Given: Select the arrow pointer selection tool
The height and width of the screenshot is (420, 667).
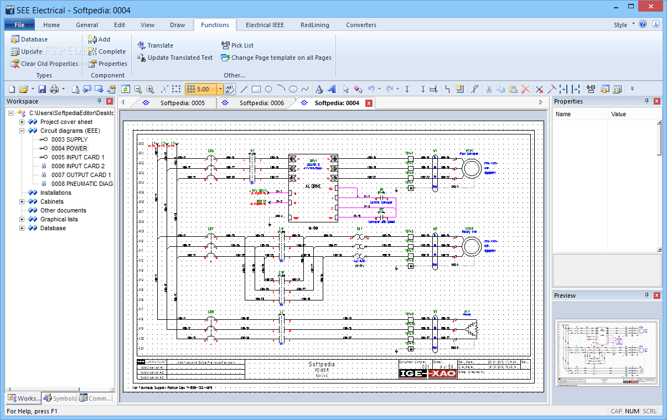Looking at the screenshot, I should click(346, 89).
